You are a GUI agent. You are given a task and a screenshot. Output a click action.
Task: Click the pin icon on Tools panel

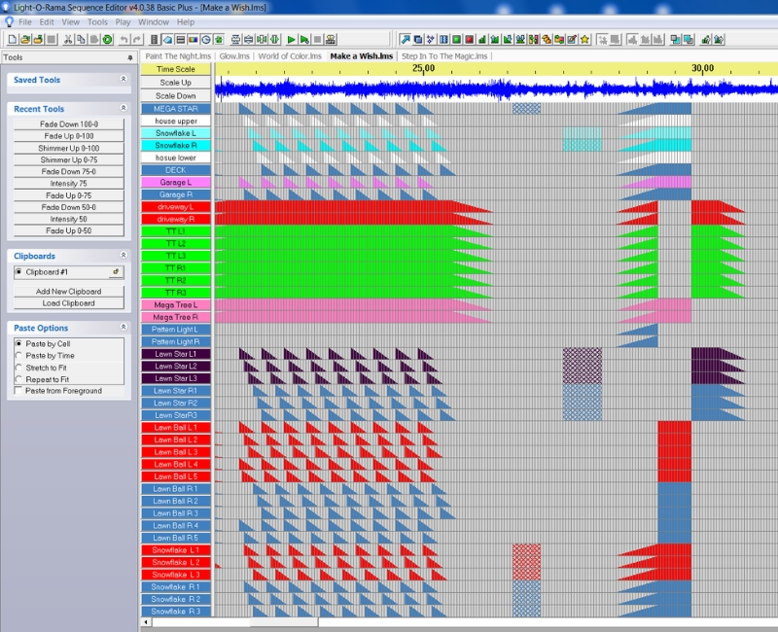pos(130,57)
